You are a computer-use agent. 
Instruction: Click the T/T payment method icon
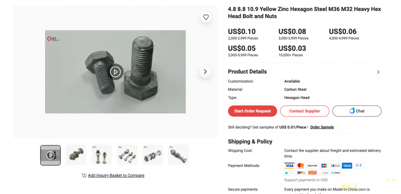[358, 165]
